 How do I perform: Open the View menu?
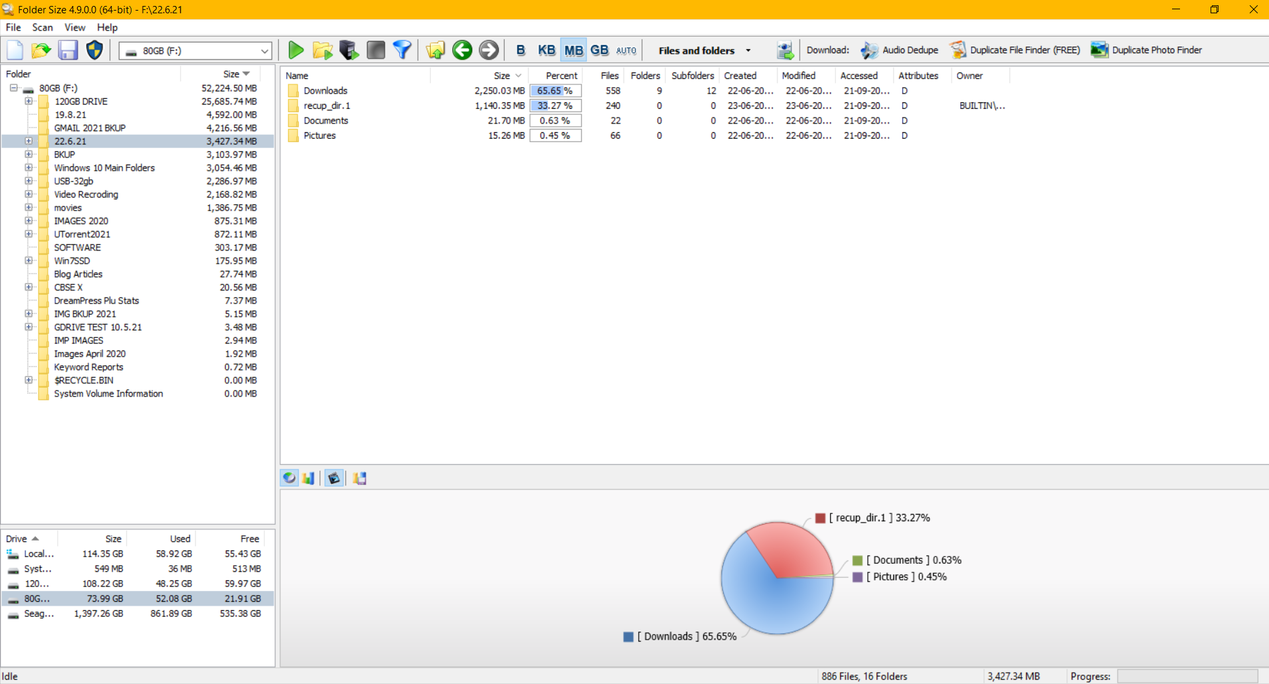74,27
